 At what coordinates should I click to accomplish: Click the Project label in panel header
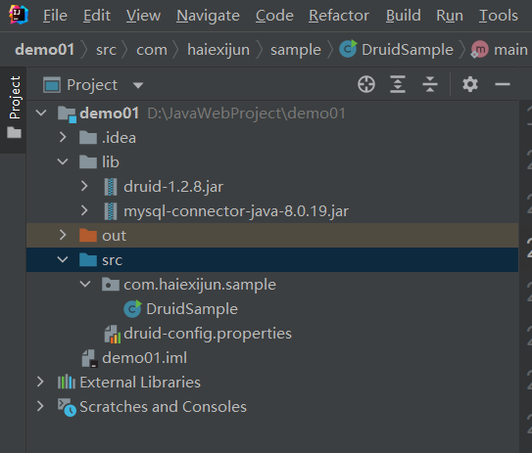(x=92, y=85)
